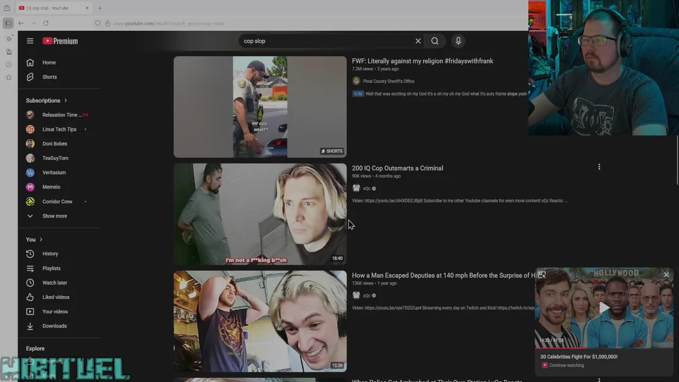
Task: Open browser sidebar history clock icon
Action: [8, 65]
